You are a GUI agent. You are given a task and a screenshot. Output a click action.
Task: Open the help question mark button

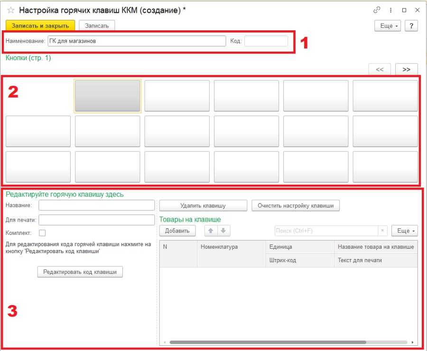pos(411,26)
